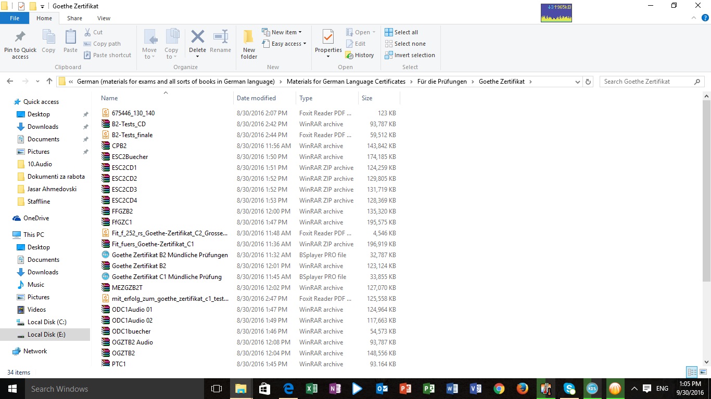Click the Copy ribbon button
This screenshot has width=711, height=399.
[48, 41]
